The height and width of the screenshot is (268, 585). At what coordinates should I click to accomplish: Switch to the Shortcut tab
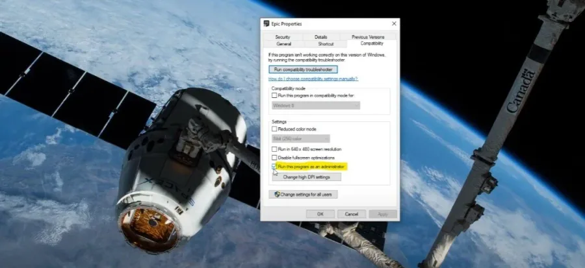point(326,44)
